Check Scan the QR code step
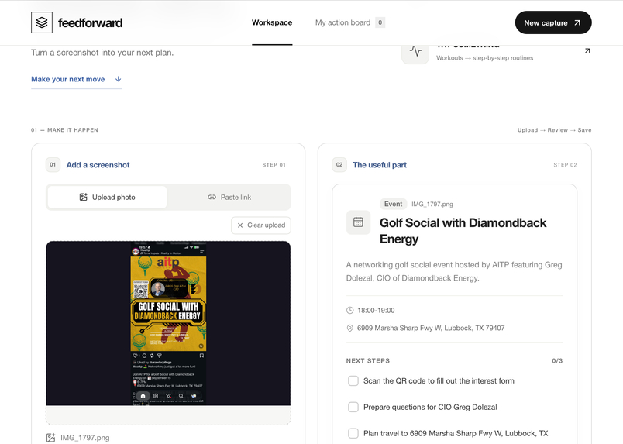Image resolution: width=623 pixels, height=444 pixels. pyautogui.click(x=353, y=380)
